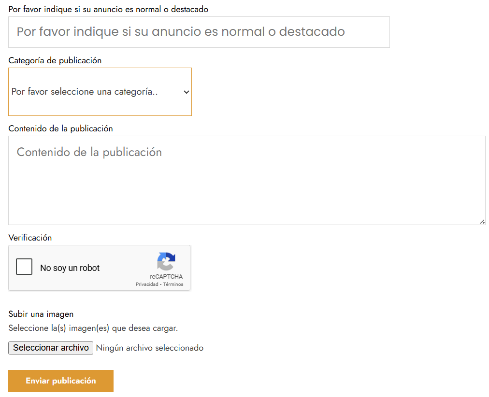Click the normal or destacado text field

tap(199, 32)
